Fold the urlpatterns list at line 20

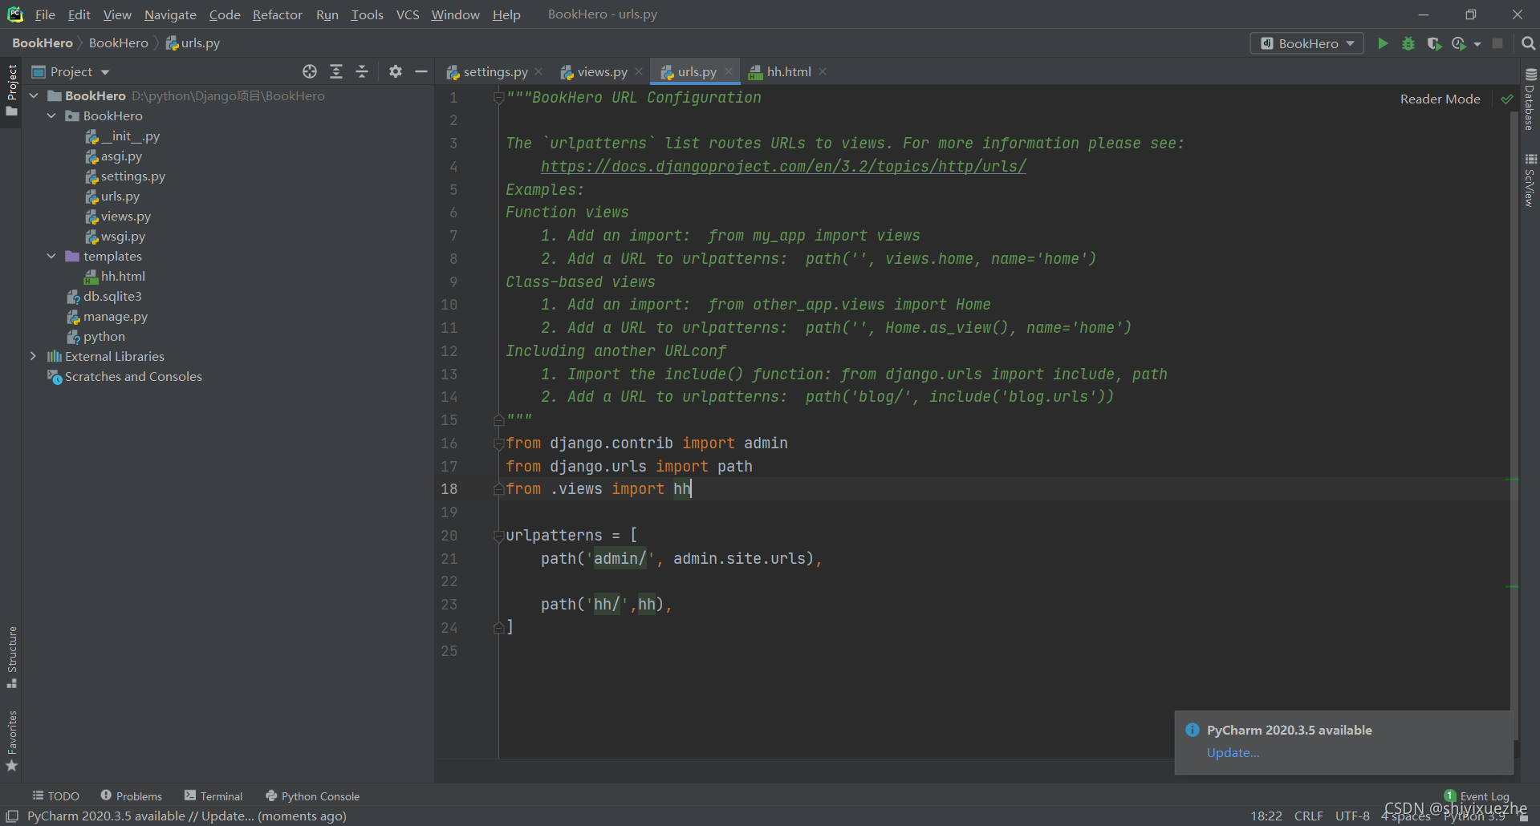498,536
